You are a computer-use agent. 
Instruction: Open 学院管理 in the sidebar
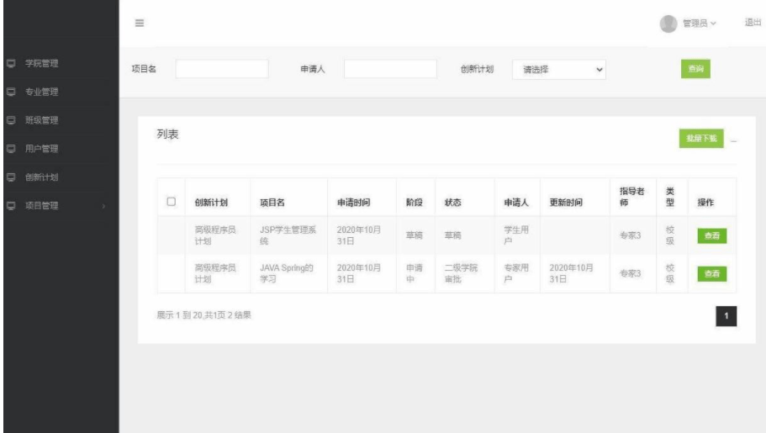tap(41, 64)
